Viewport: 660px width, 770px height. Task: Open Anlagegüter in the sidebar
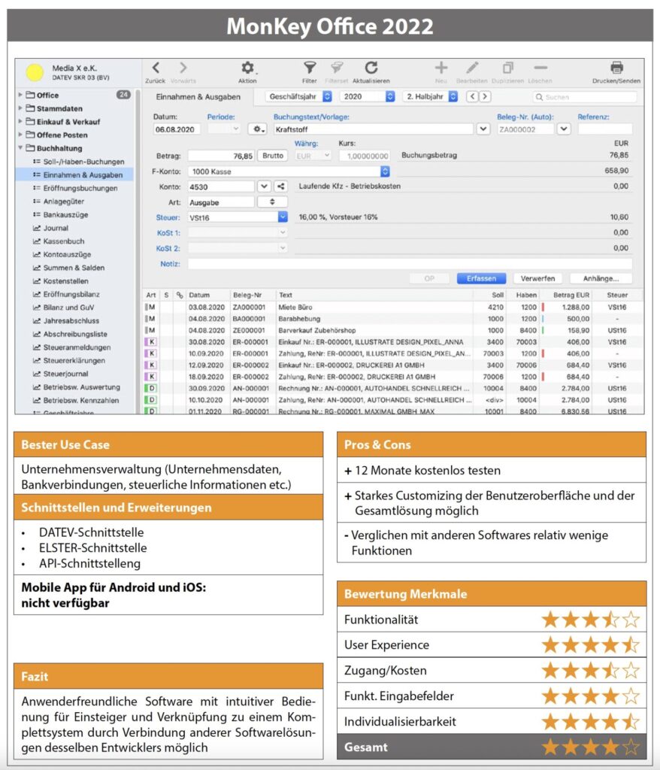click(x=63, y=202)
